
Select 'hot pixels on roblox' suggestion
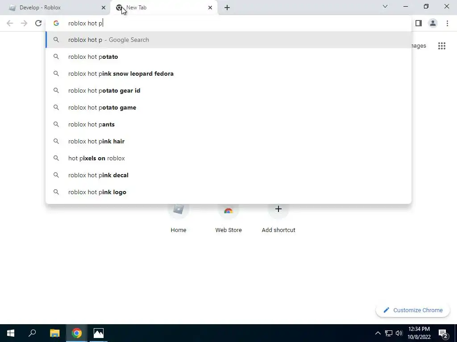click(x=228, y=158)
